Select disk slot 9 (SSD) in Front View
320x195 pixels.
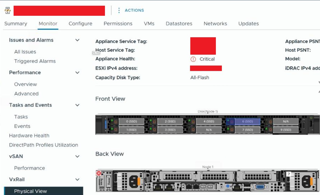click(286, 130)
